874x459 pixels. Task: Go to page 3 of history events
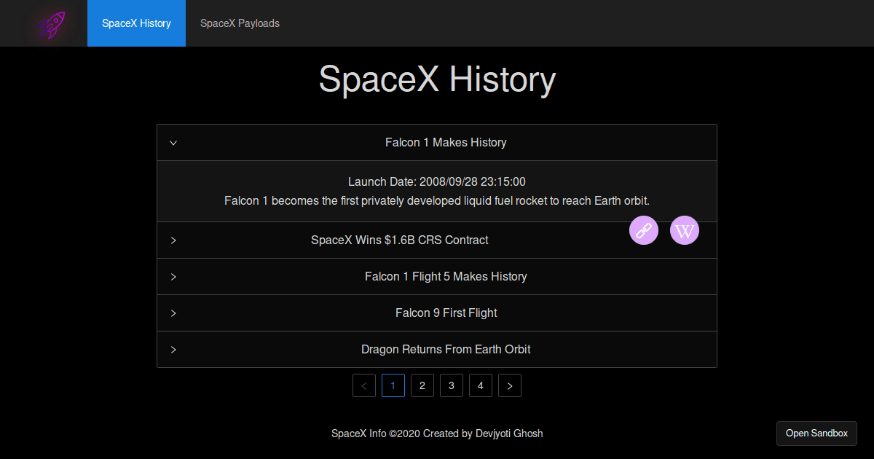451,385
